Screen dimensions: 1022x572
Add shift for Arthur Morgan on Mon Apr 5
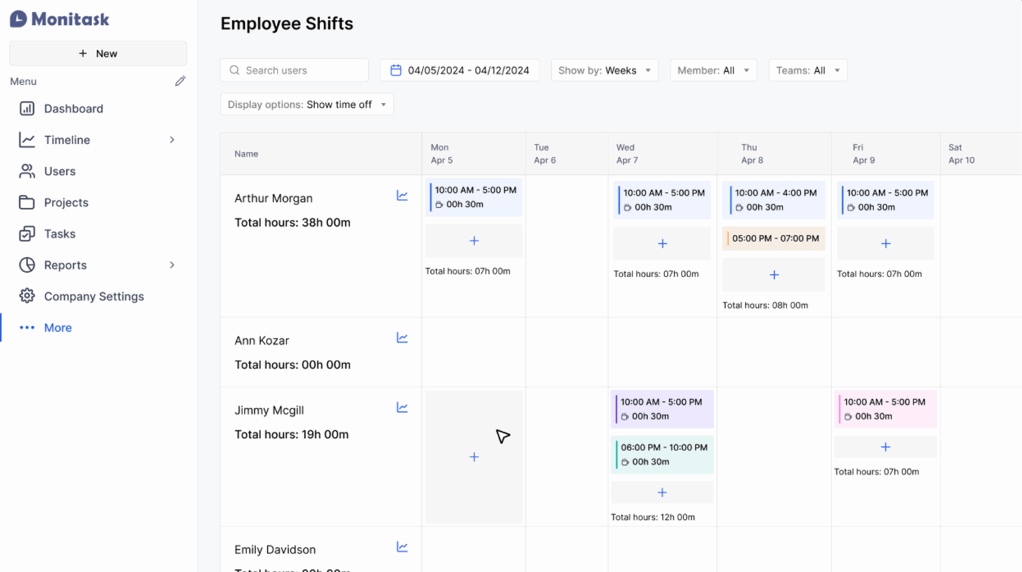pyautogui.click(x=474, y=241)
